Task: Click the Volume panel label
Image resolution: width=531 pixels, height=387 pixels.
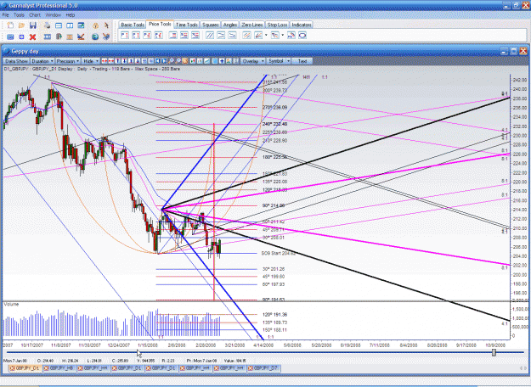Action: coord(12,305)
